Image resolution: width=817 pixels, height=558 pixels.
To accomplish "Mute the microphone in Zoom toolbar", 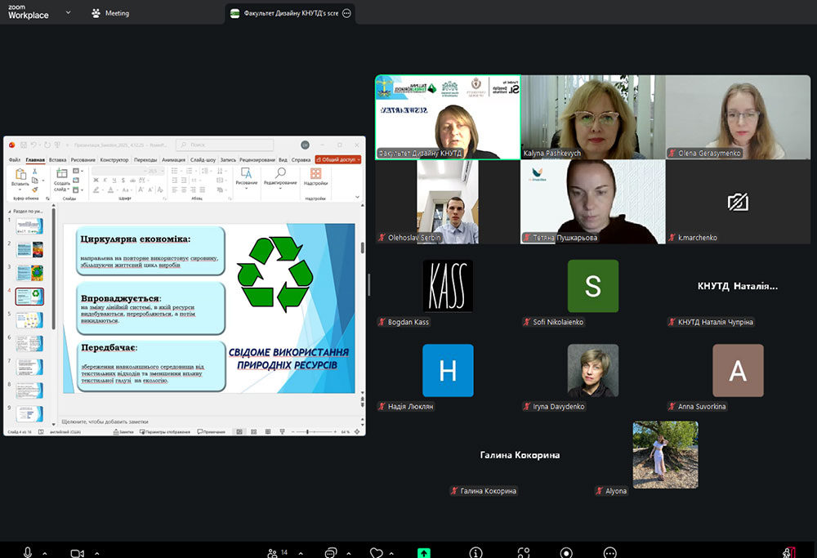I will [28, 552].
